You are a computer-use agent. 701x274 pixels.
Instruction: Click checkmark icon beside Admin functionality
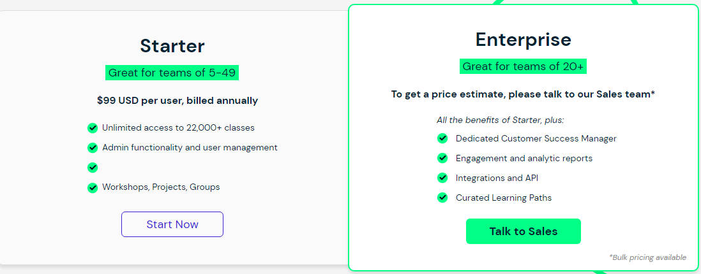93,148
